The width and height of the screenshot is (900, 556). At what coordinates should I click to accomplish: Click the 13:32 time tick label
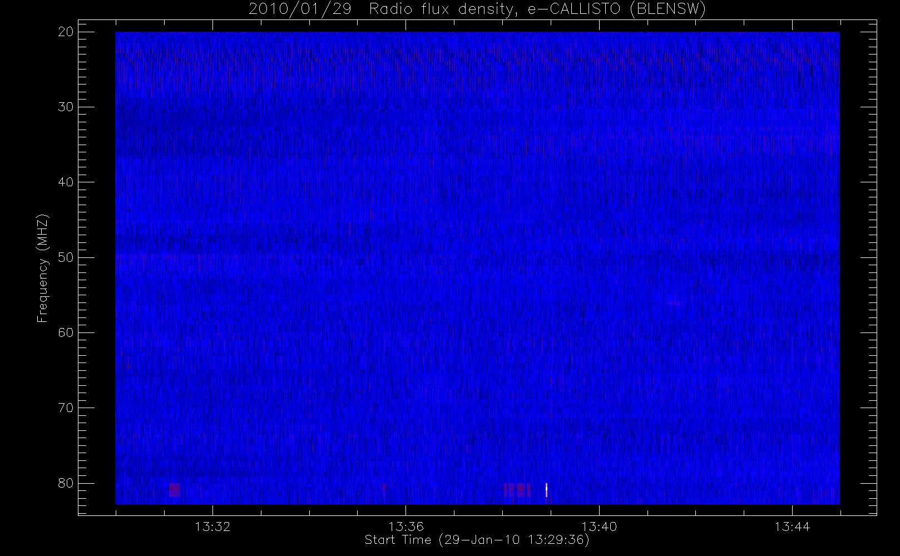click(212, 527)
